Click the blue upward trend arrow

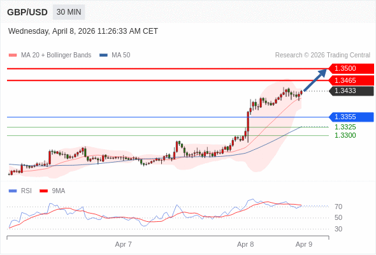[315, 80]
